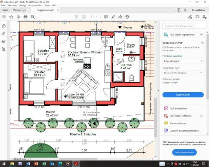Open notifications bell icon

pos(185,10)
